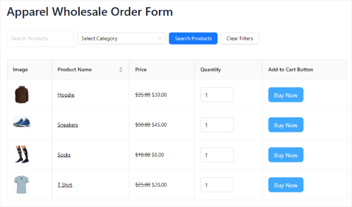Open the Socks product link
The height and width of the screenshot is (207, 352).
click(x=64, y=155)
